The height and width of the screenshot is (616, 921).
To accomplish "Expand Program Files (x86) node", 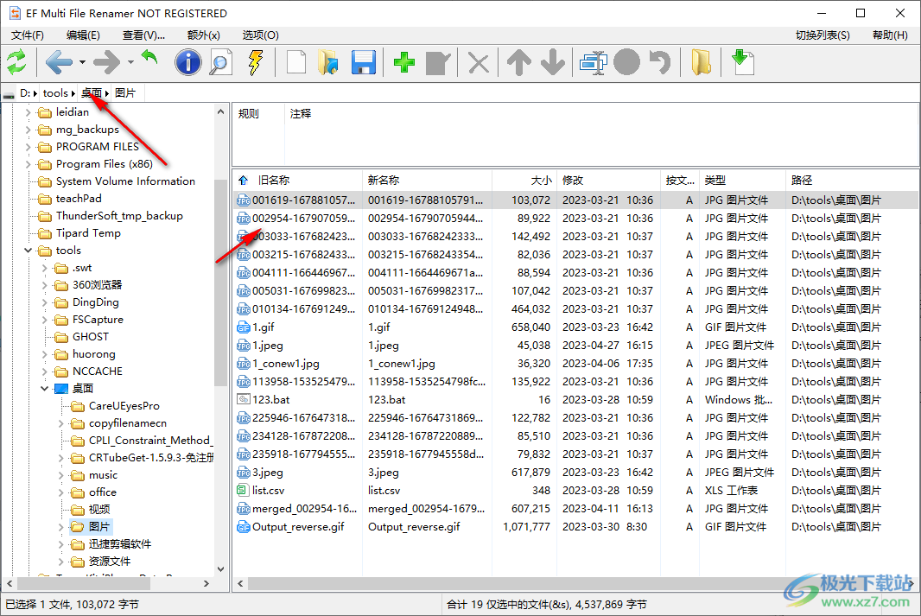I will click(x=28, y=164).
